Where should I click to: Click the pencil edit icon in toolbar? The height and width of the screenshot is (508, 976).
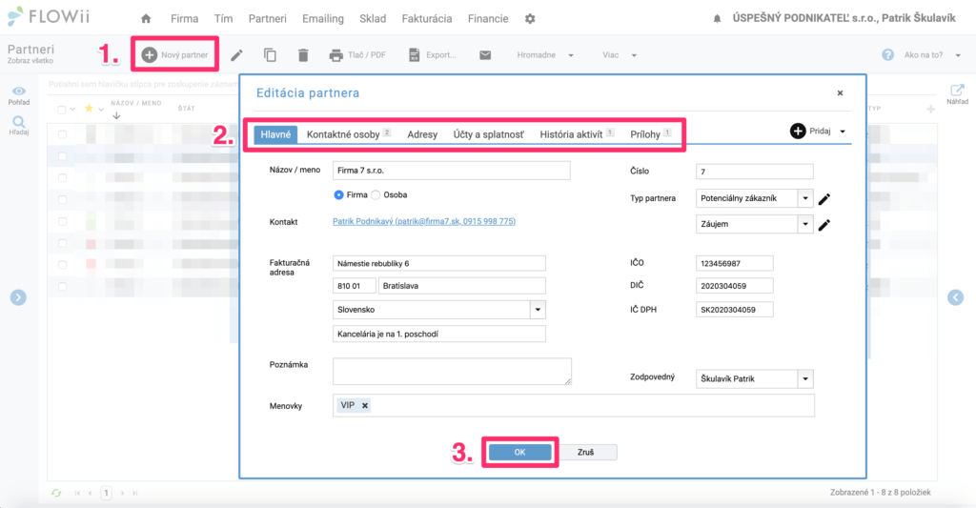[x=236, y=55]
